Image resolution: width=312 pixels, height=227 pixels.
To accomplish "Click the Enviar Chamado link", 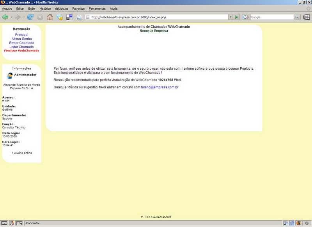I will 21,43.
